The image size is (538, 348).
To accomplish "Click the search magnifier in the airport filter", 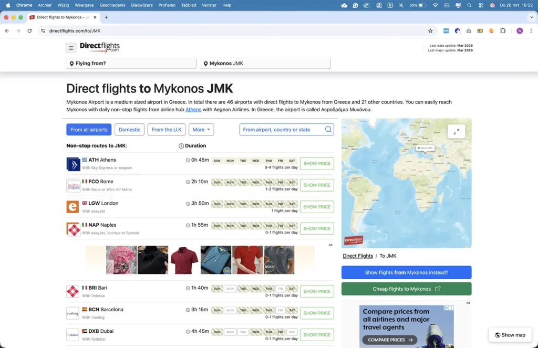I will tap(328, 130).
